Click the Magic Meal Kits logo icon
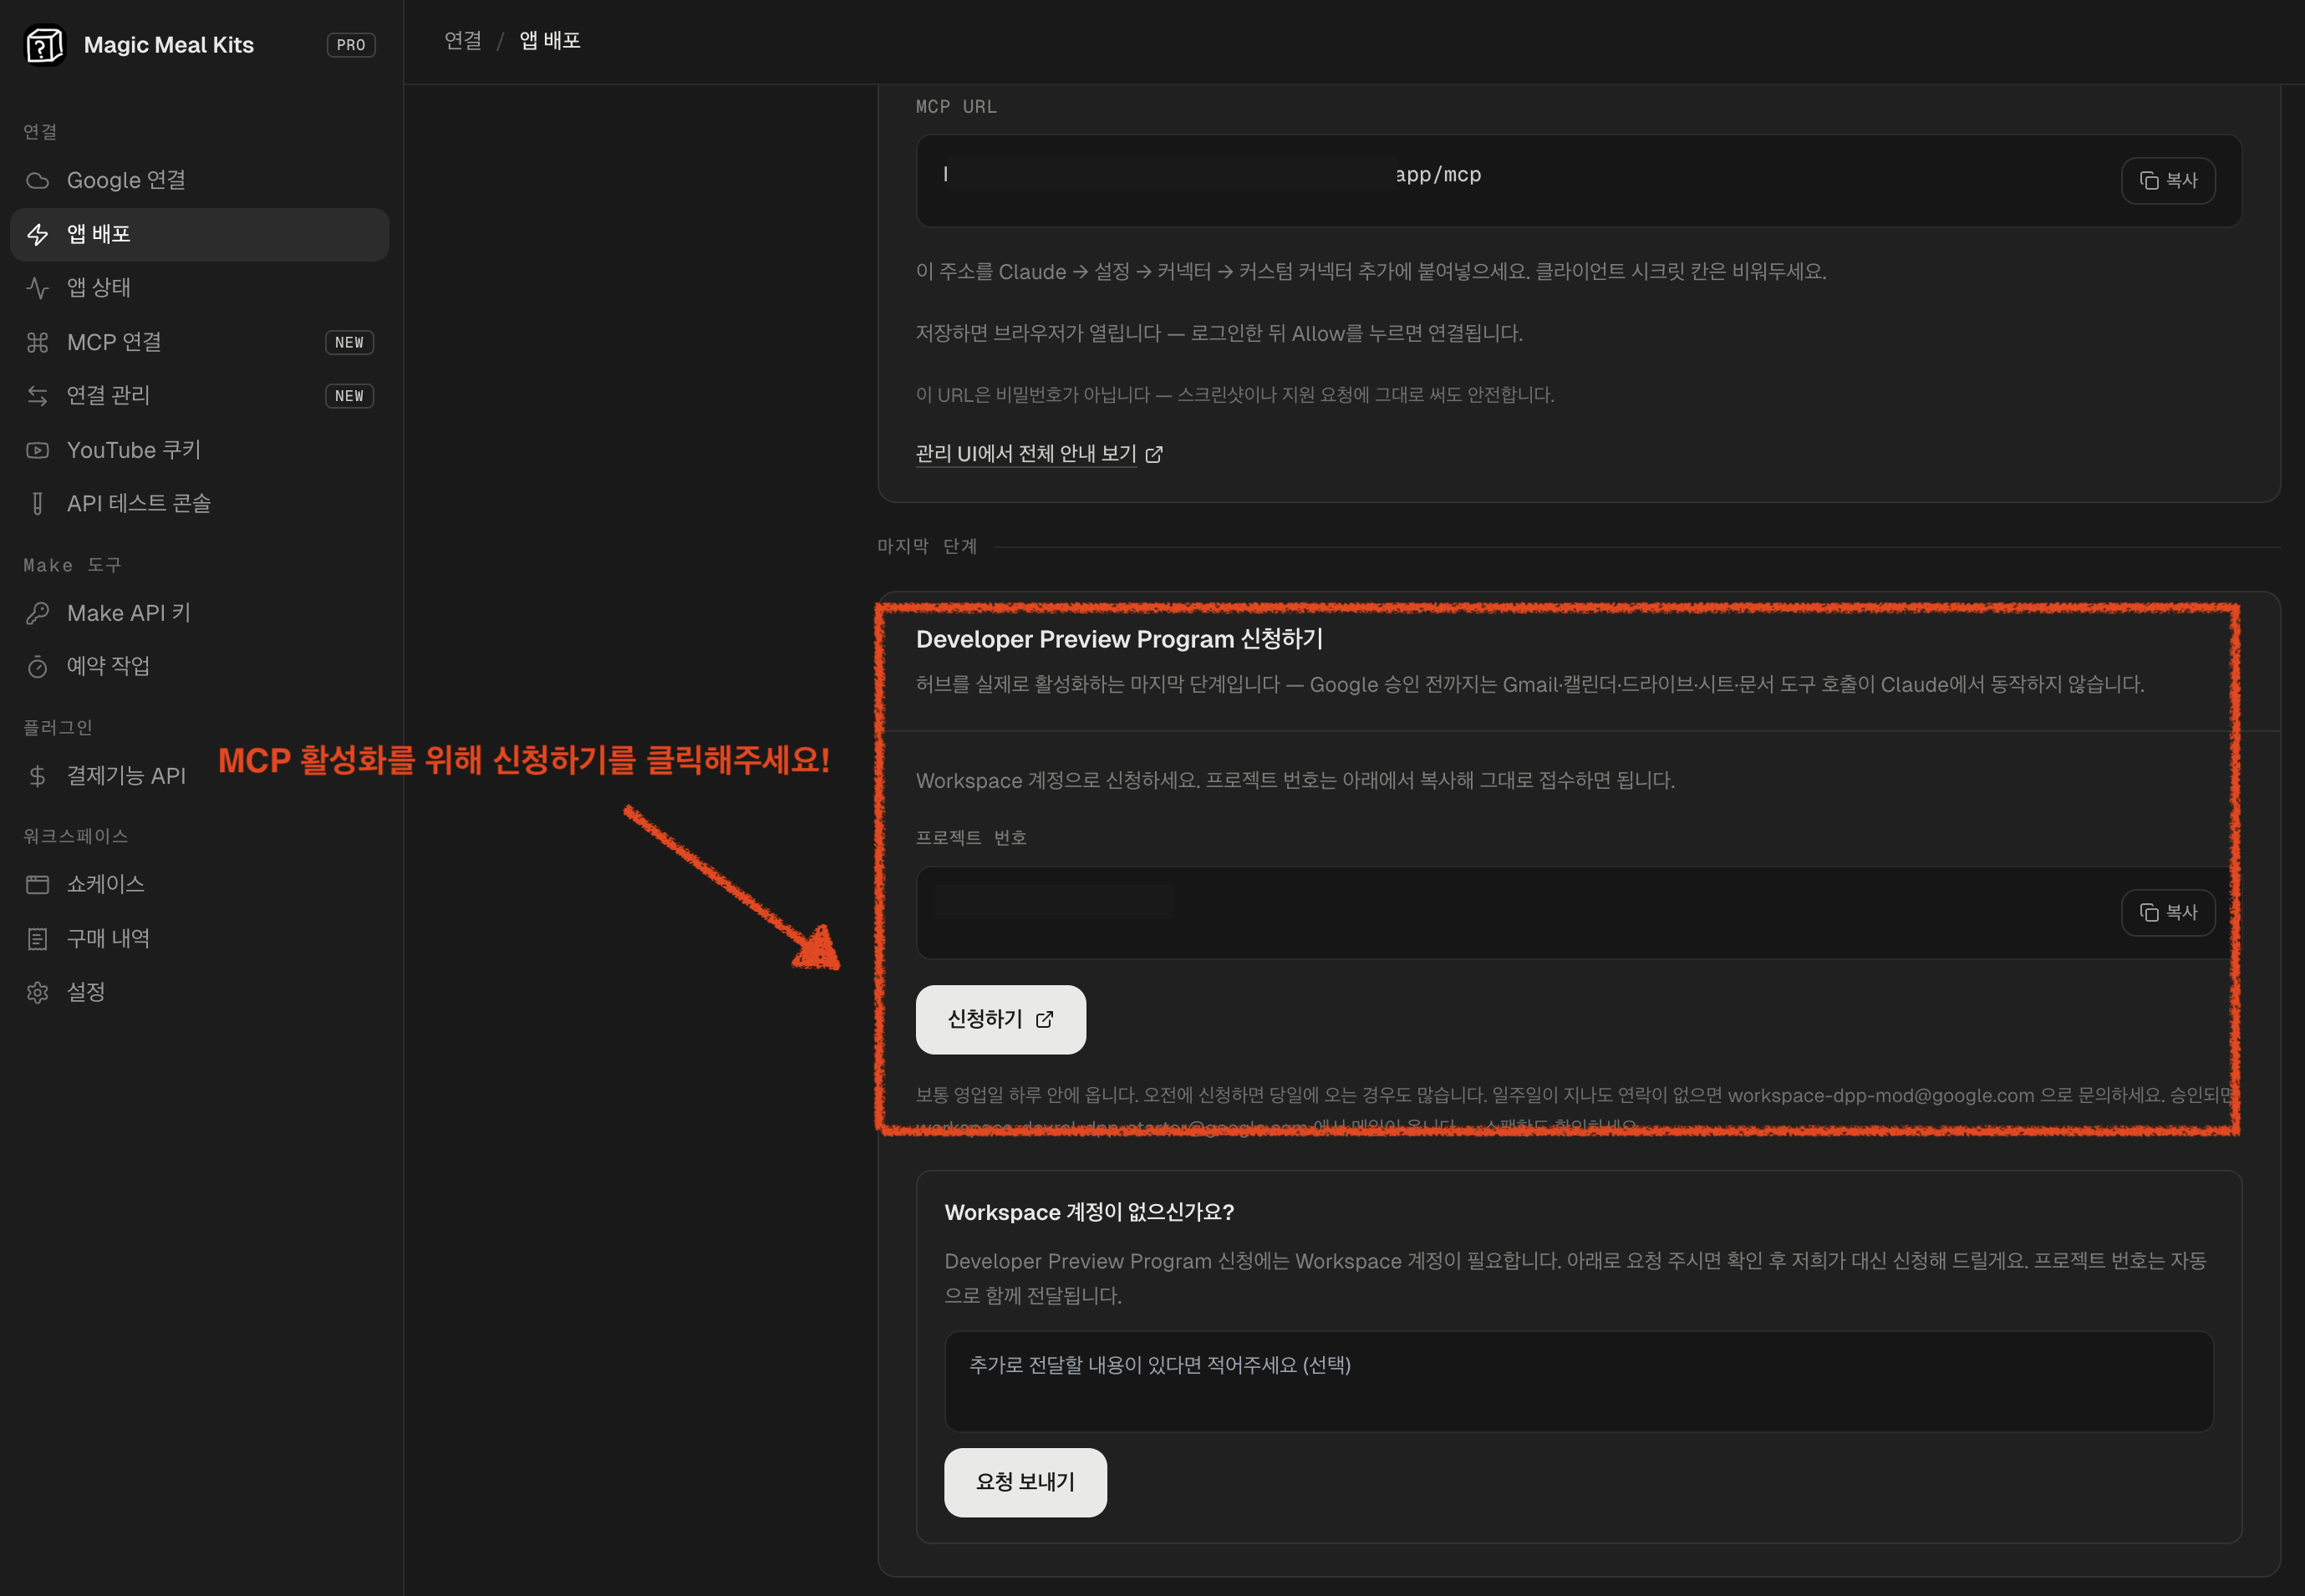The height and width of the screenshot is (1596, 2305). [x=44, y=45]
